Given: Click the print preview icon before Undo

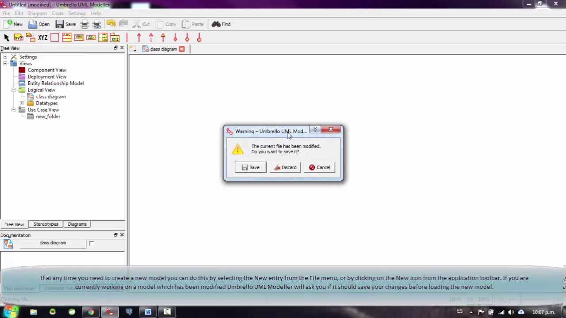Looking at the screenshot, I should pos(96,24).
